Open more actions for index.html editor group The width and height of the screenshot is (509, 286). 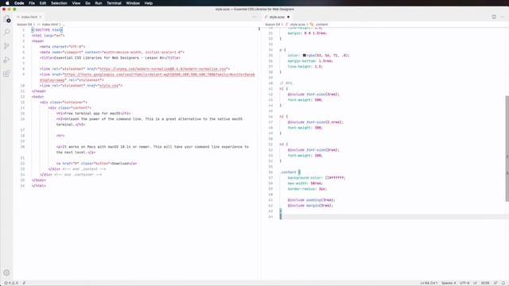(254, 17)
